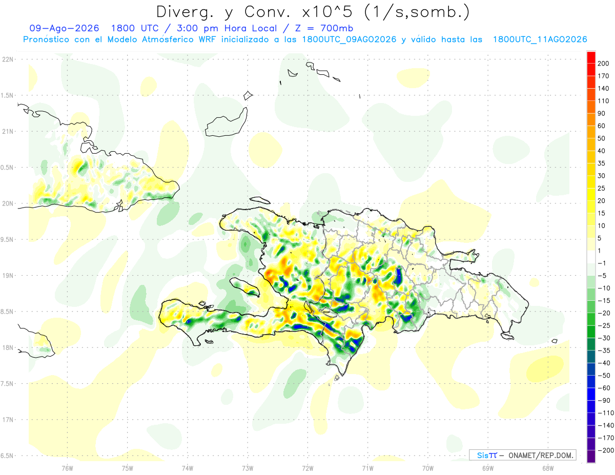Click the '60' colorbar value
615x475 pixels.
click(602, 126)
